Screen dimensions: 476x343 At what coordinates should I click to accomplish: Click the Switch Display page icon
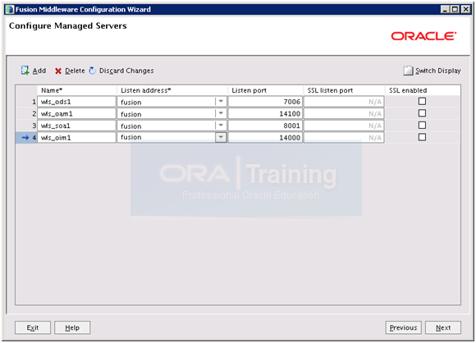409,71
